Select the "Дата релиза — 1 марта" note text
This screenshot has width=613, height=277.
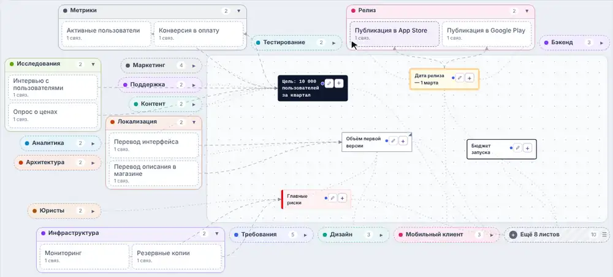429,79
